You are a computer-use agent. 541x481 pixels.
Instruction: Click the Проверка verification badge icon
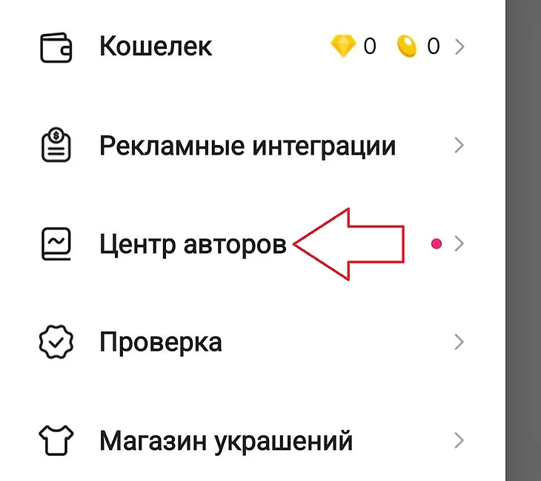pyautogui.click(x=56, y=342)
